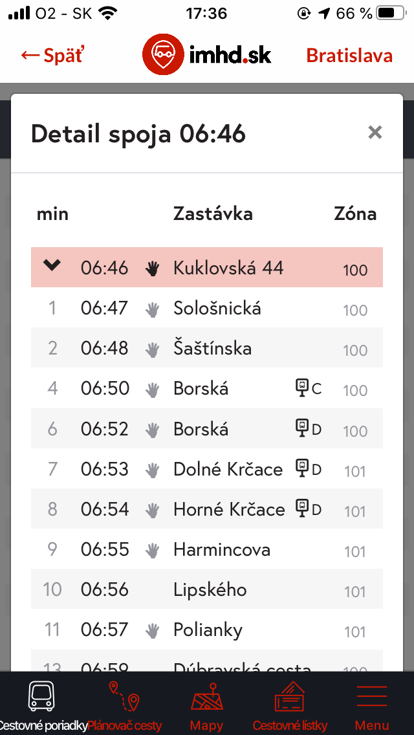This screenshot has width=414, height=735.
Task: Open Sološnická stop at 06:47
Action: click(217, 308)
